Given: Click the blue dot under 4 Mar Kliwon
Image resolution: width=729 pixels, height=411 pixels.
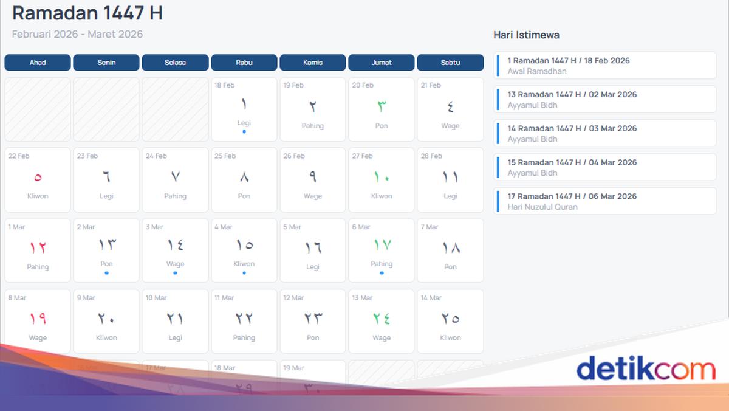Looking at the screenshot, I should [244, 273].
